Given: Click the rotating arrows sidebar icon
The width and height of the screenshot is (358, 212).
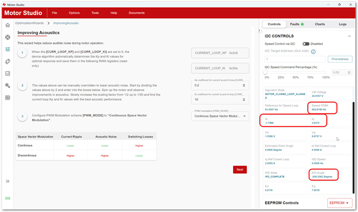Looking at the screenshot, I should pos(8,62).
